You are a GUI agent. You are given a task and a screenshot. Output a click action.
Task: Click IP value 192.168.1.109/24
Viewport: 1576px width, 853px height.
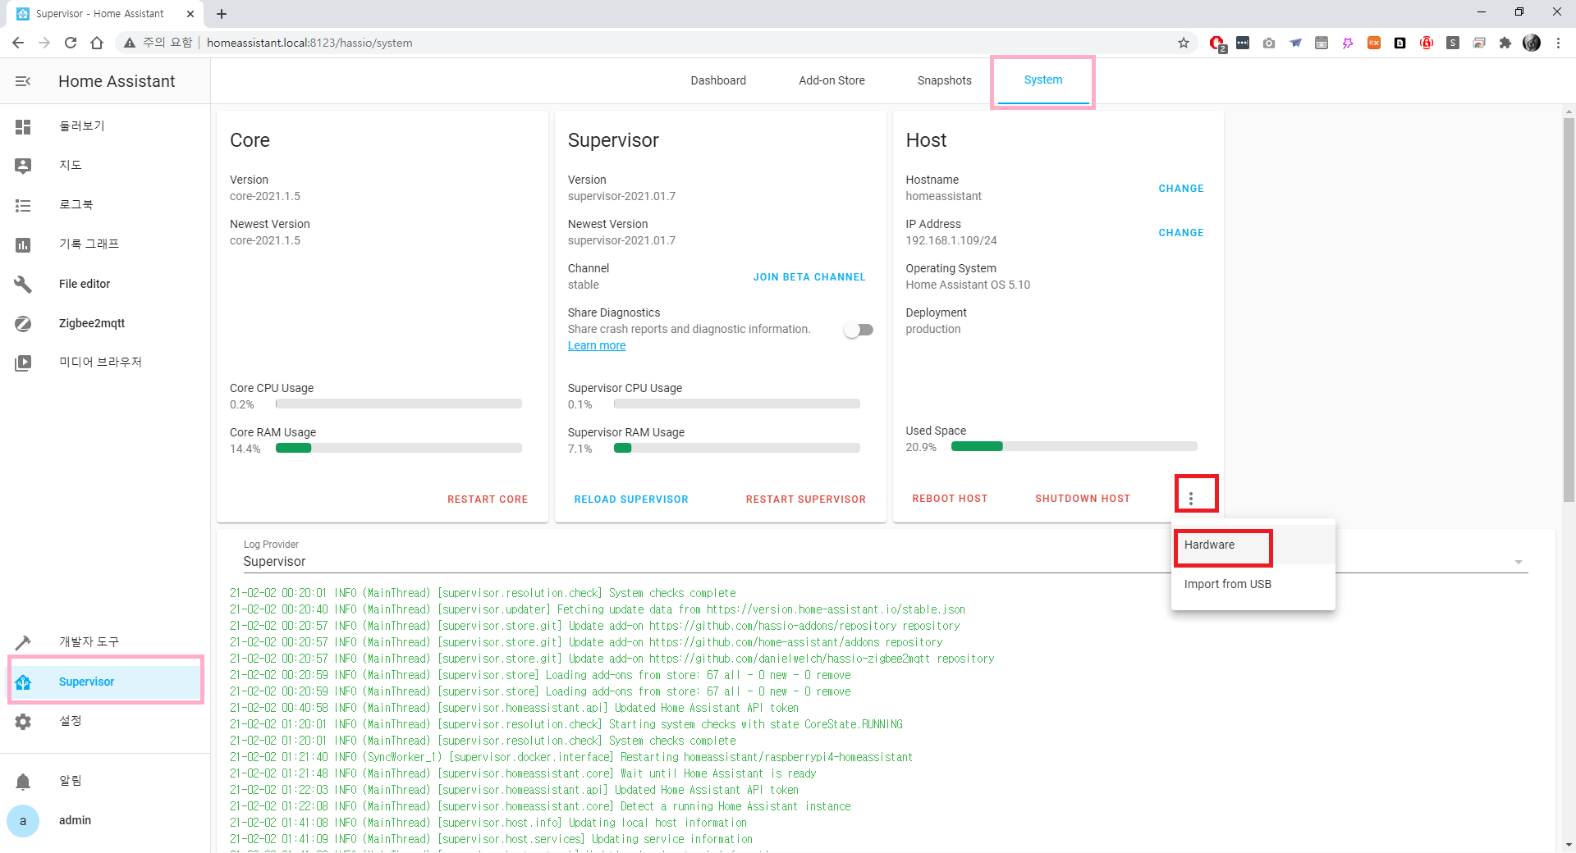point(951,240)
